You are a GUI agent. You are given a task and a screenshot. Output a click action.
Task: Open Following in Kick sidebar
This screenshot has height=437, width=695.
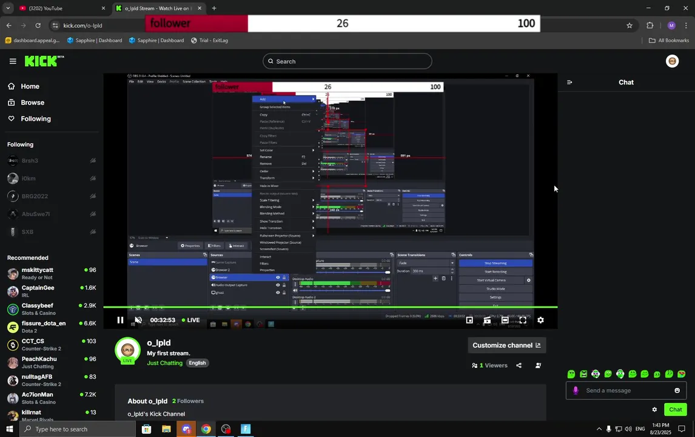coord(29,119)
